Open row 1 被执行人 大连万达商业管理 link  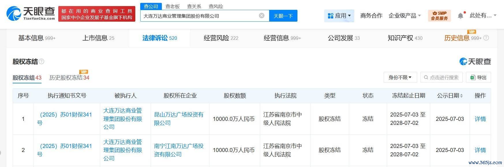pyautogui.click(x=123, y=119)
